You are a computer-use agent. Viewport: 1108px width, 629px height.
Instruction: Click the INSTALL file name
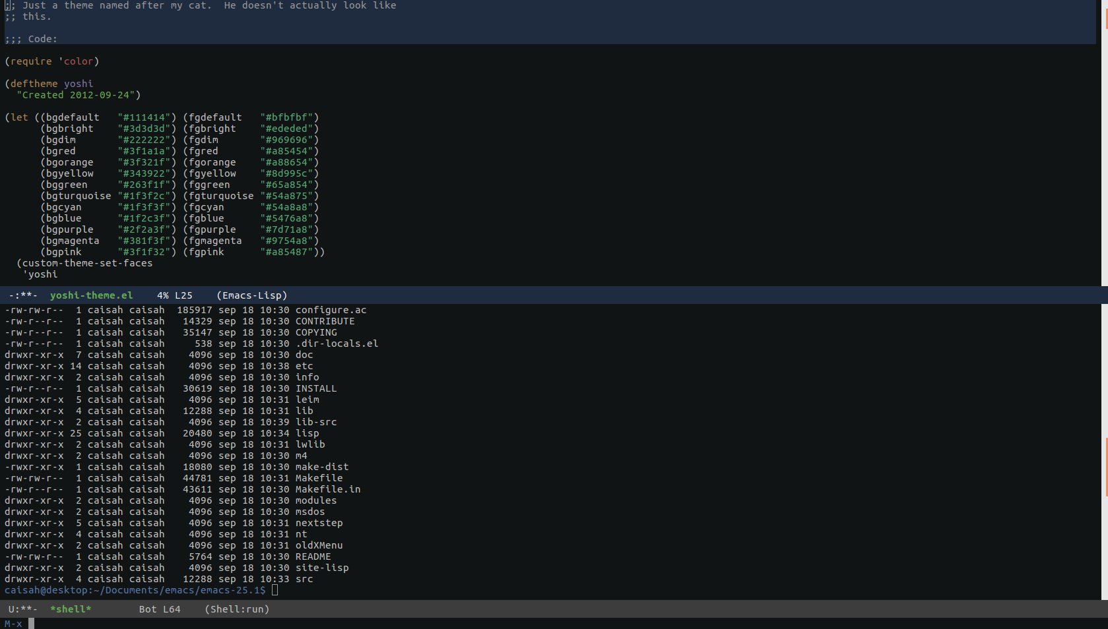point(316,388)
